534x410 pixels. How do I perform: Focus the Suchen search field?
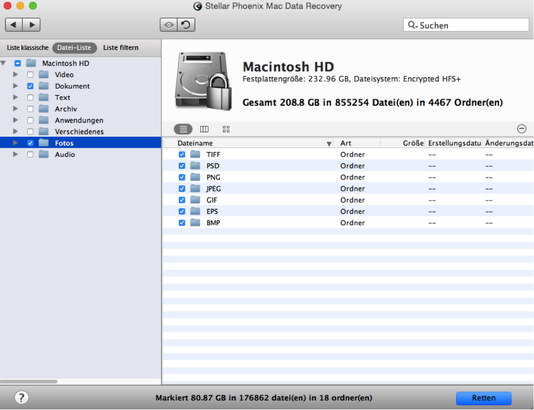[466, 25]
